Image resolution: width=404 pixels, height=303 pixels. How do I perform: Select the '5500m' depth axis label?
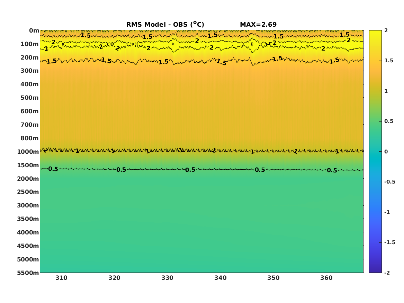pos(28,273)
